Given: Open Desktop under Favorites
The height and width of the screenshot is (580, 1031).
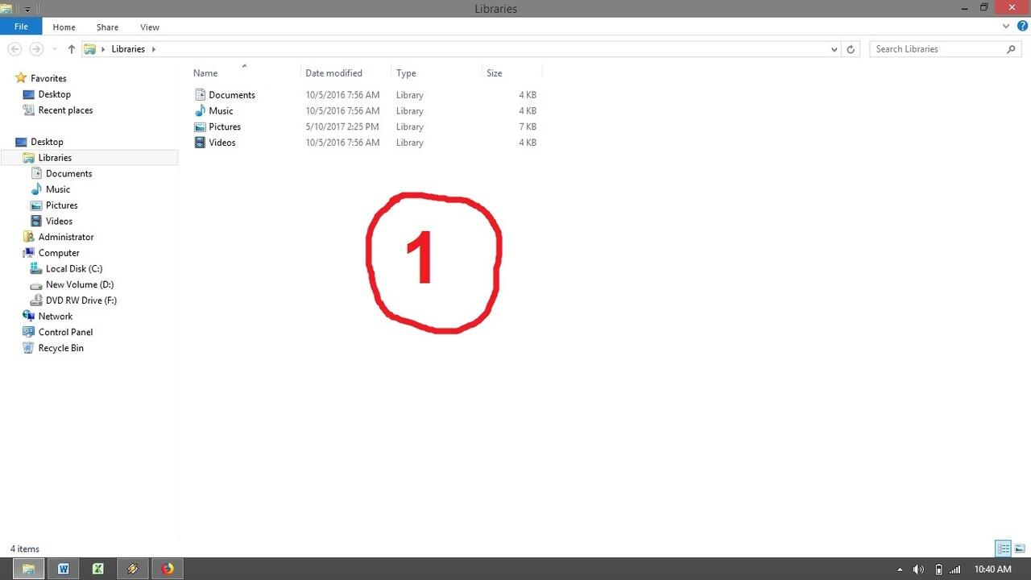Looking at the screenshot, I should [54, 94].
